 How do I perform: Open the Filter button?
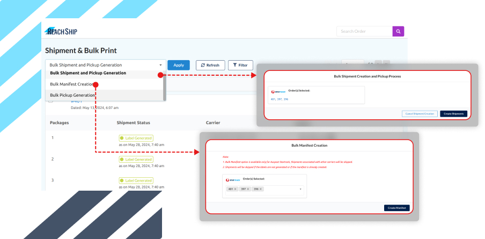pyautogui.click(x=240, y=66)
